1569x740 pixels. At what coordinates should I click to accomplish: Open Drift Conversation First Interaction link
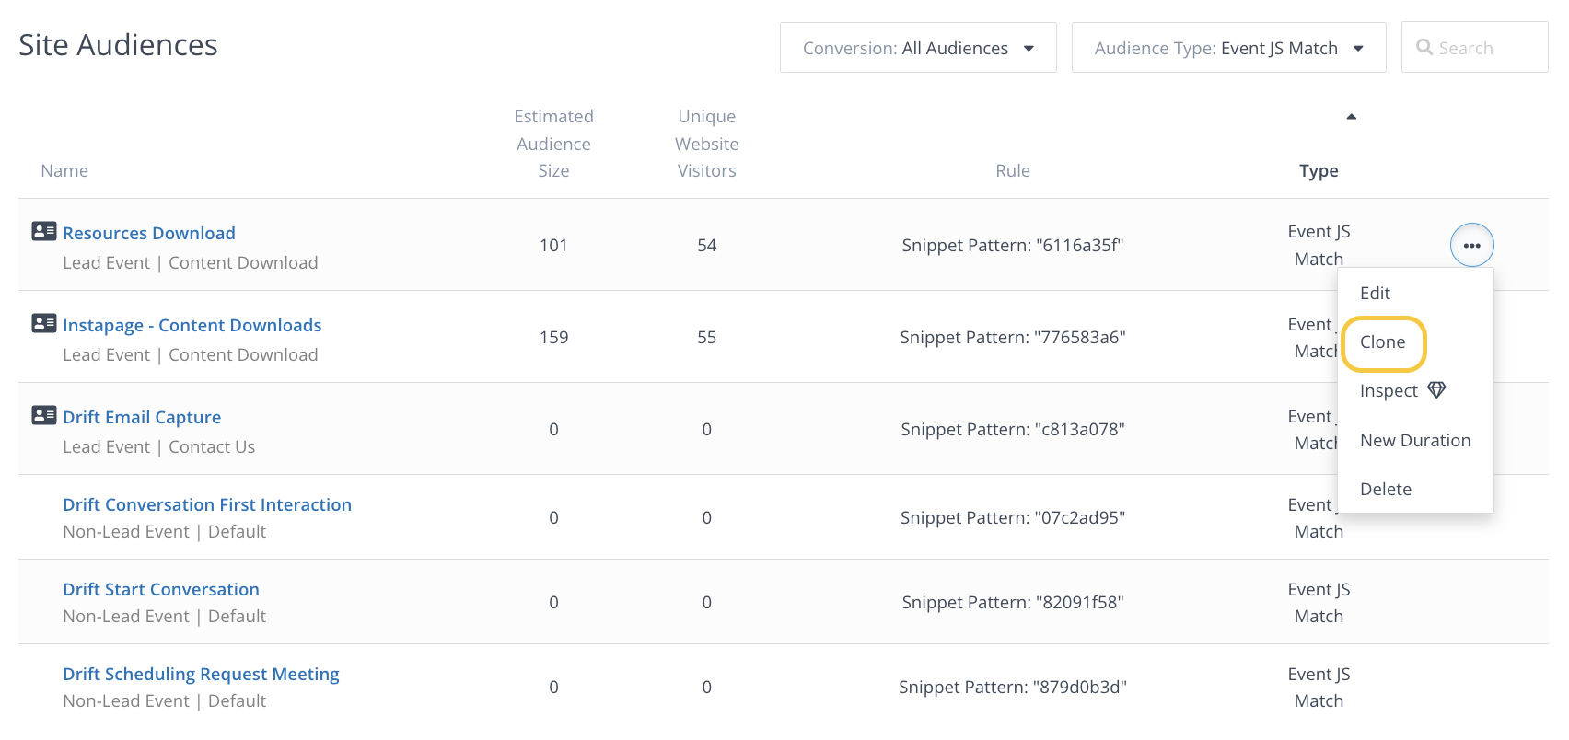(x=207, y=504)
